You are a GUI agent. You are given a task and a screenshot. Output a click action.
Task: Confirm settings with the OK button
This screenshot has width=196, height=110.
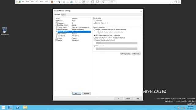coord(119,98)
